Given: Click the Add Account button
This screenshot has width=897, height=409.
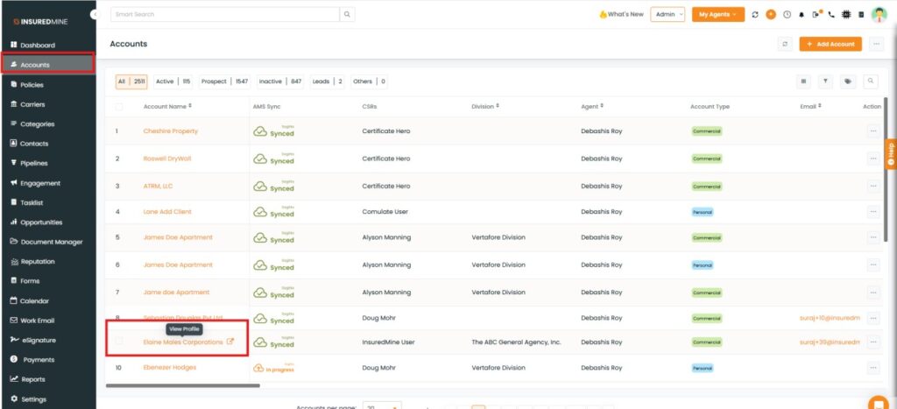Looking at the screenshot, I should tap(830, 44).
